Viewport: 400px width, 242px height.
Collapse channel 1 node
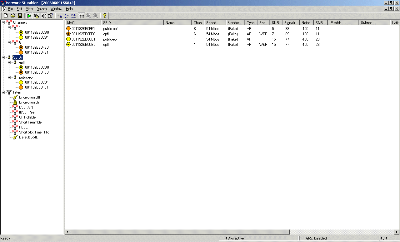click(x=9, y=27)
